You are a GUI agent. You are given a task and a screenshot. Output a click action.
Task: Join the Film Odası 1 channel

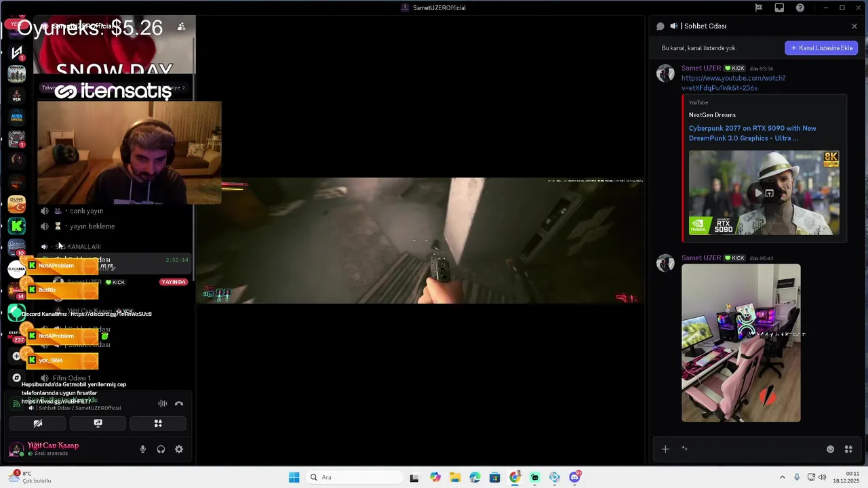pos(71,378)
